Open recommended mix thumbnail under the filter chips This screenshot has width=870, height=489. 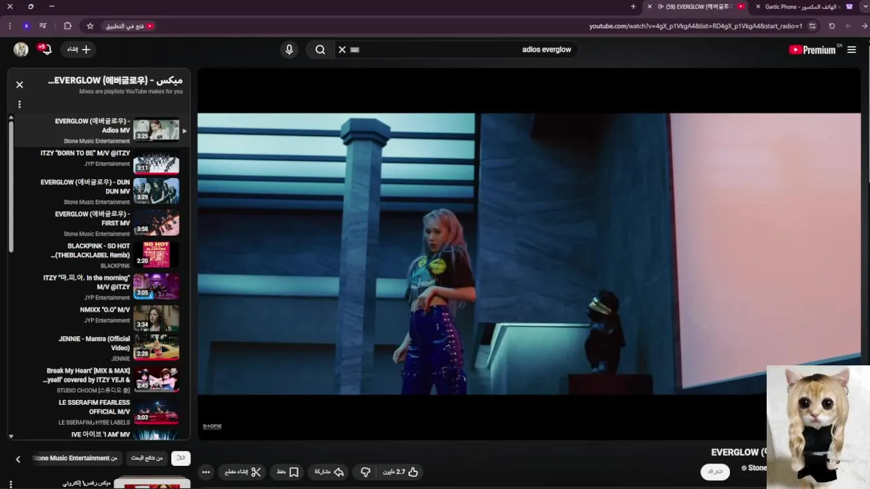[x=152, y=483]
